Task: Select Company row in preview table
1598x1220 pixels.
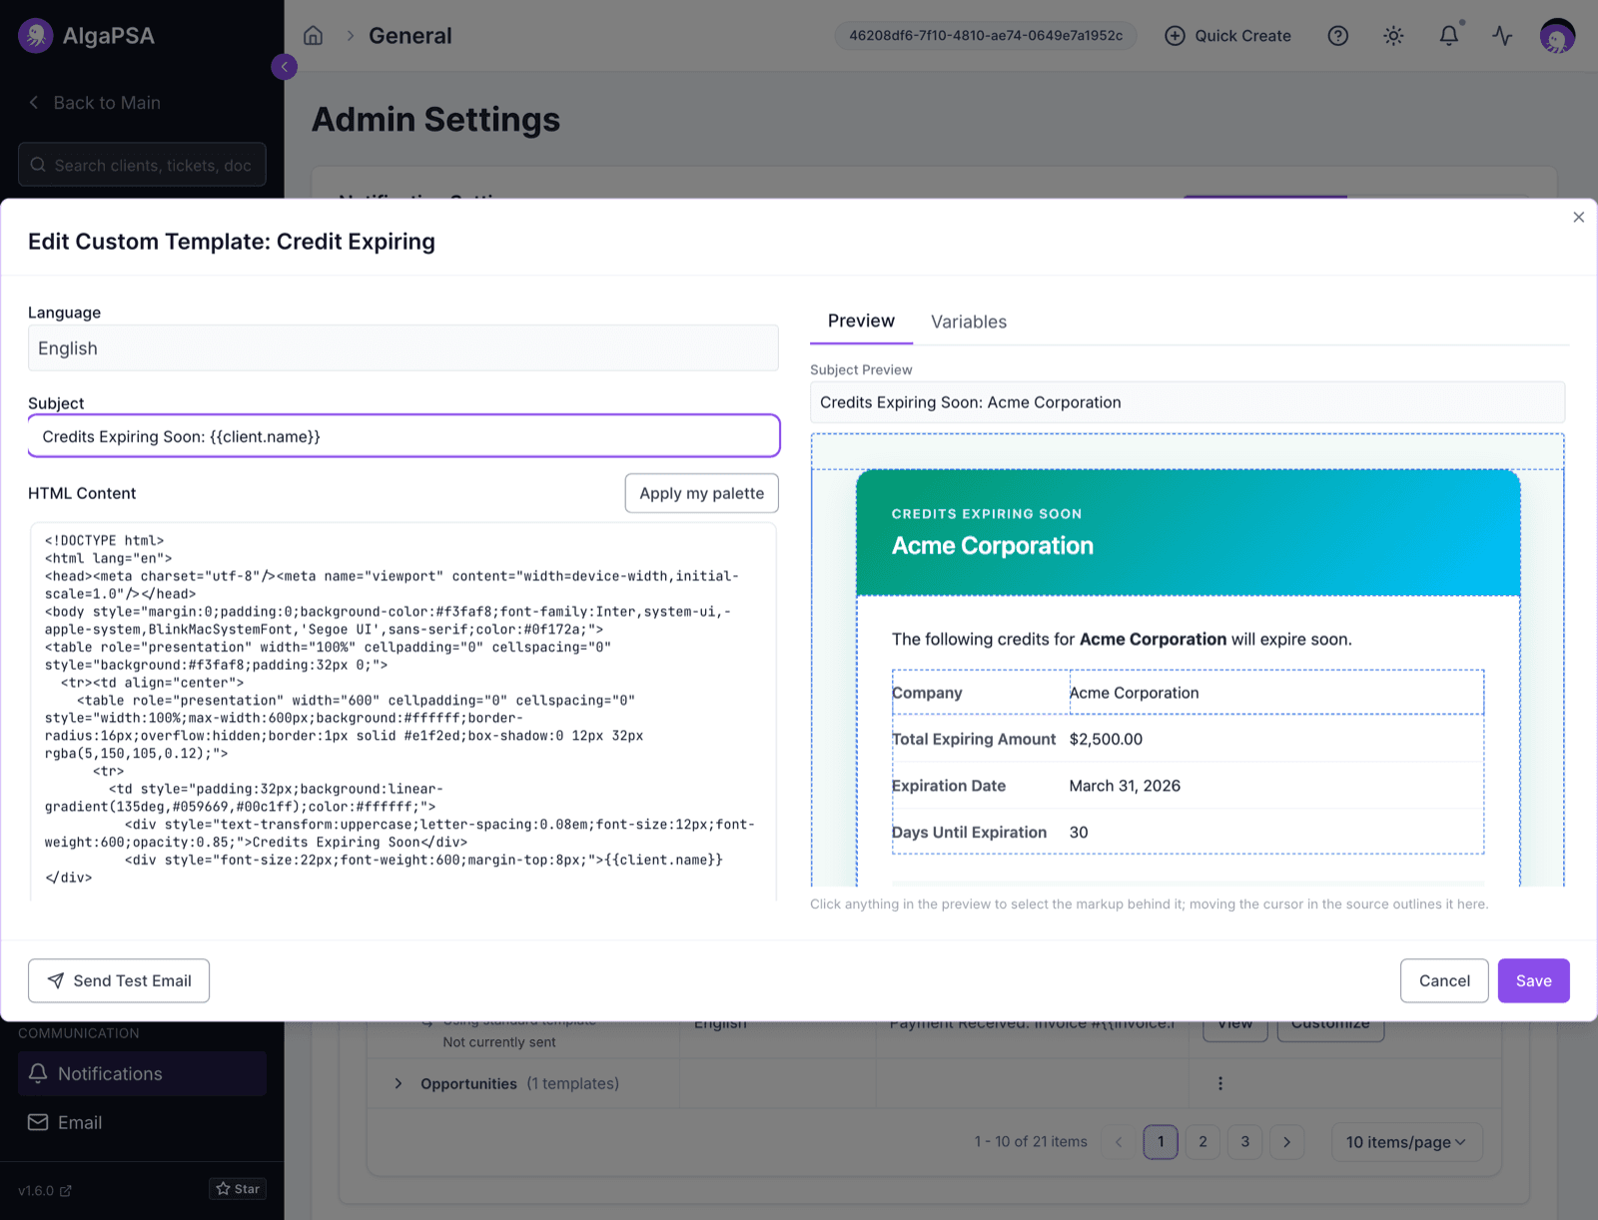Action: pyautogui.click(x=1188, y=693)
